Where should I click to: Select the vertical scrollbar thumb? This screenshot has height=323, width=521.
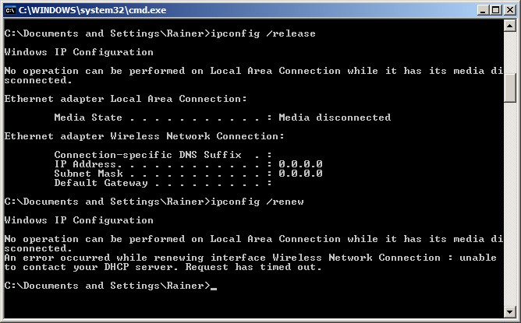(x=510, y=88)
